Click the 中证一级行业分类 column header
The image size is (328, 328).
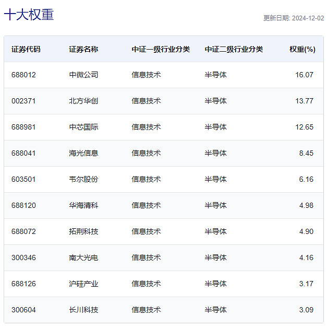[161, 49]
